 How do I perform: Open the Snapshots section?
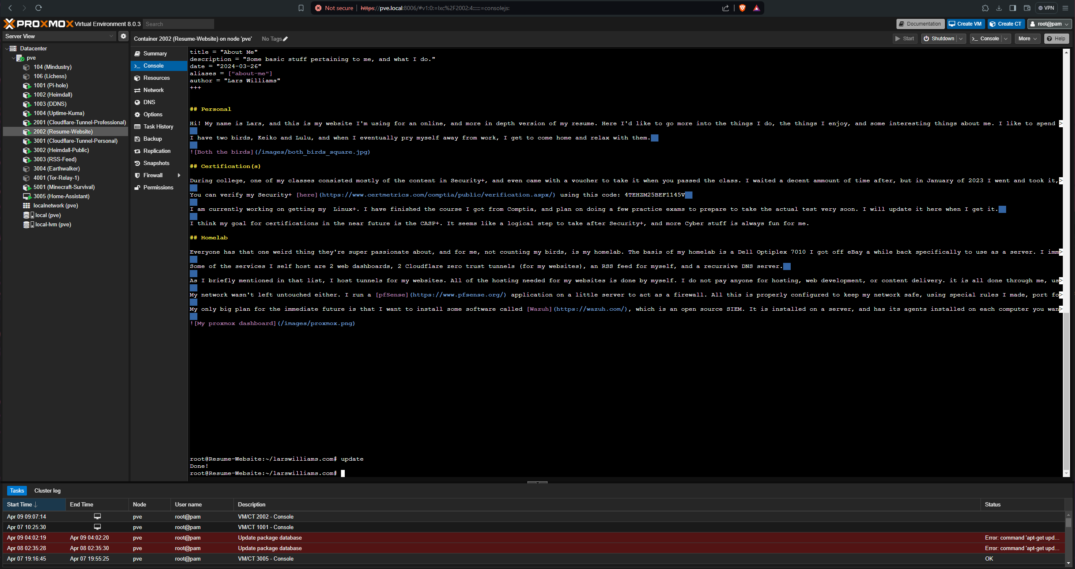159,163
